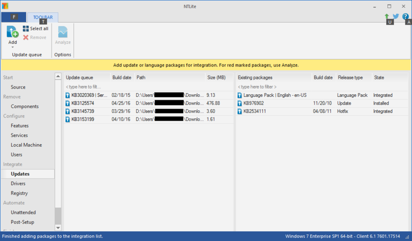Switch to the Toolbar ribbon tab
412x241 pixels.
coord(43,17)
